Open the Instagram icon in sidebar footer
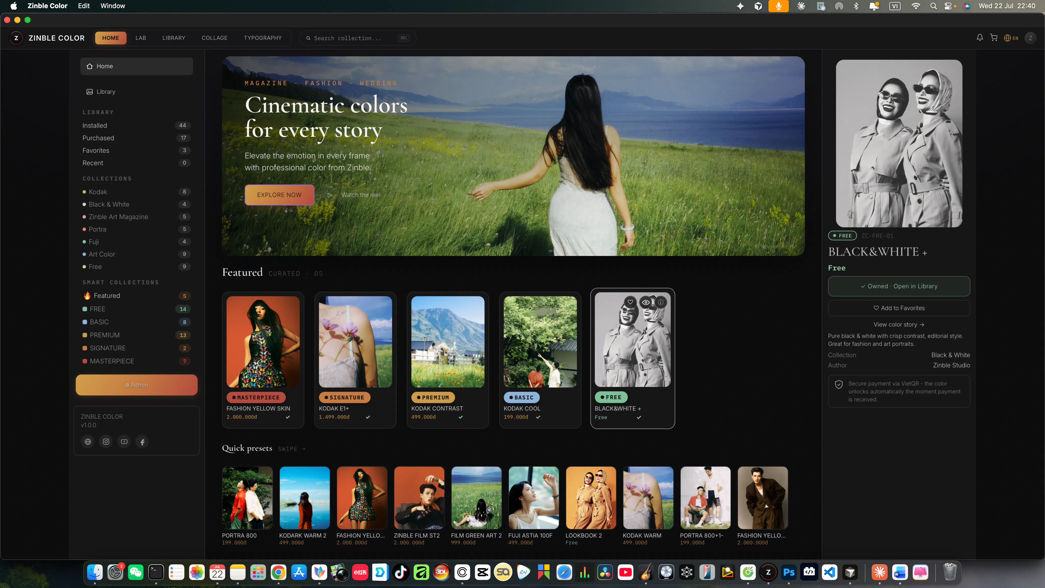Viewport: 1045px width, 588px height. 106,442
